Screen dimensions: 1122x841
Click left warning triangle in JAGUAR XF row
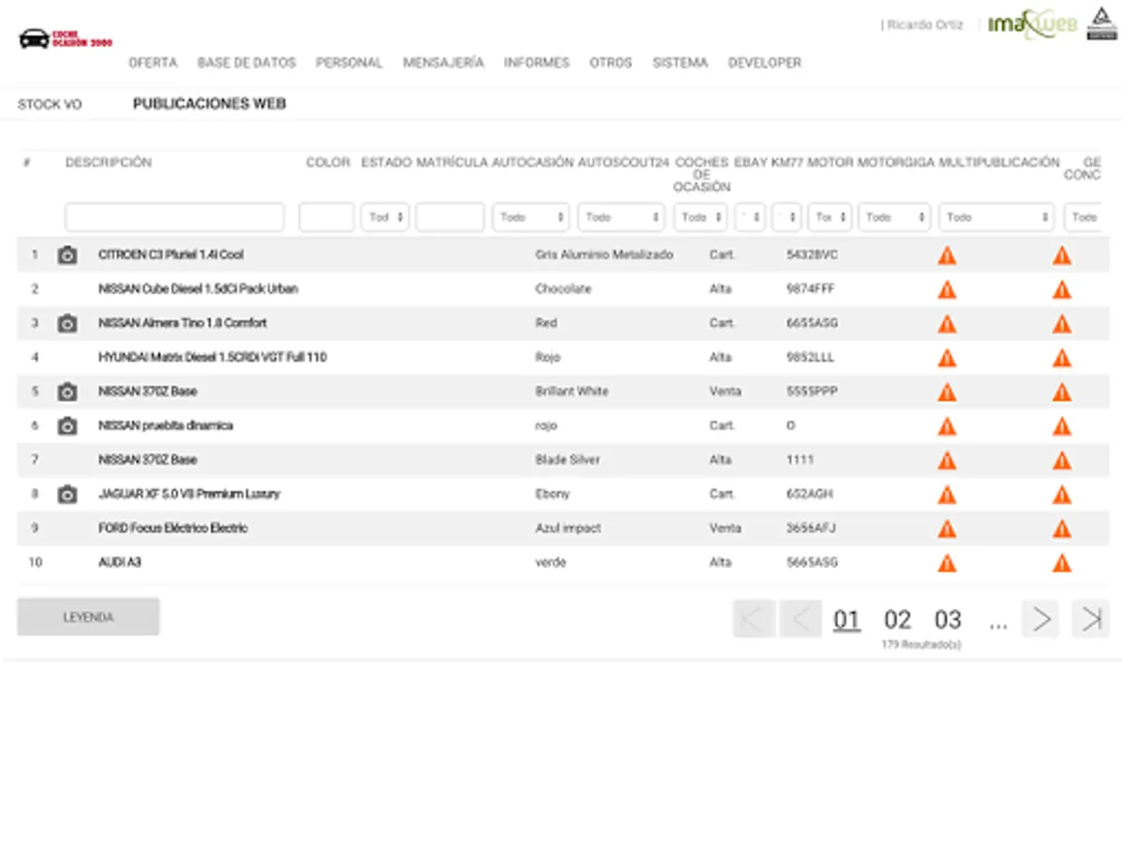947,494
